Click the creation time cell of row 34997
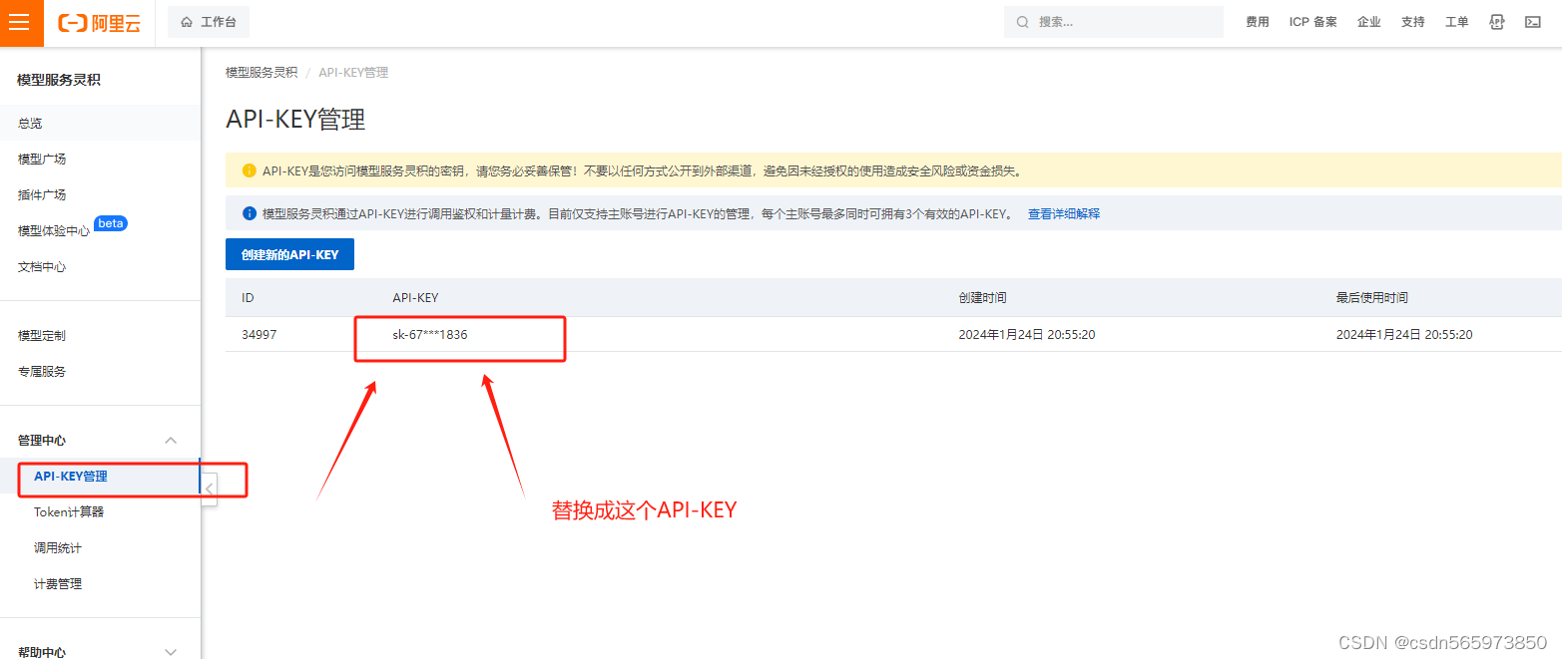1562x659 pixels. [x=1027, y=335]
